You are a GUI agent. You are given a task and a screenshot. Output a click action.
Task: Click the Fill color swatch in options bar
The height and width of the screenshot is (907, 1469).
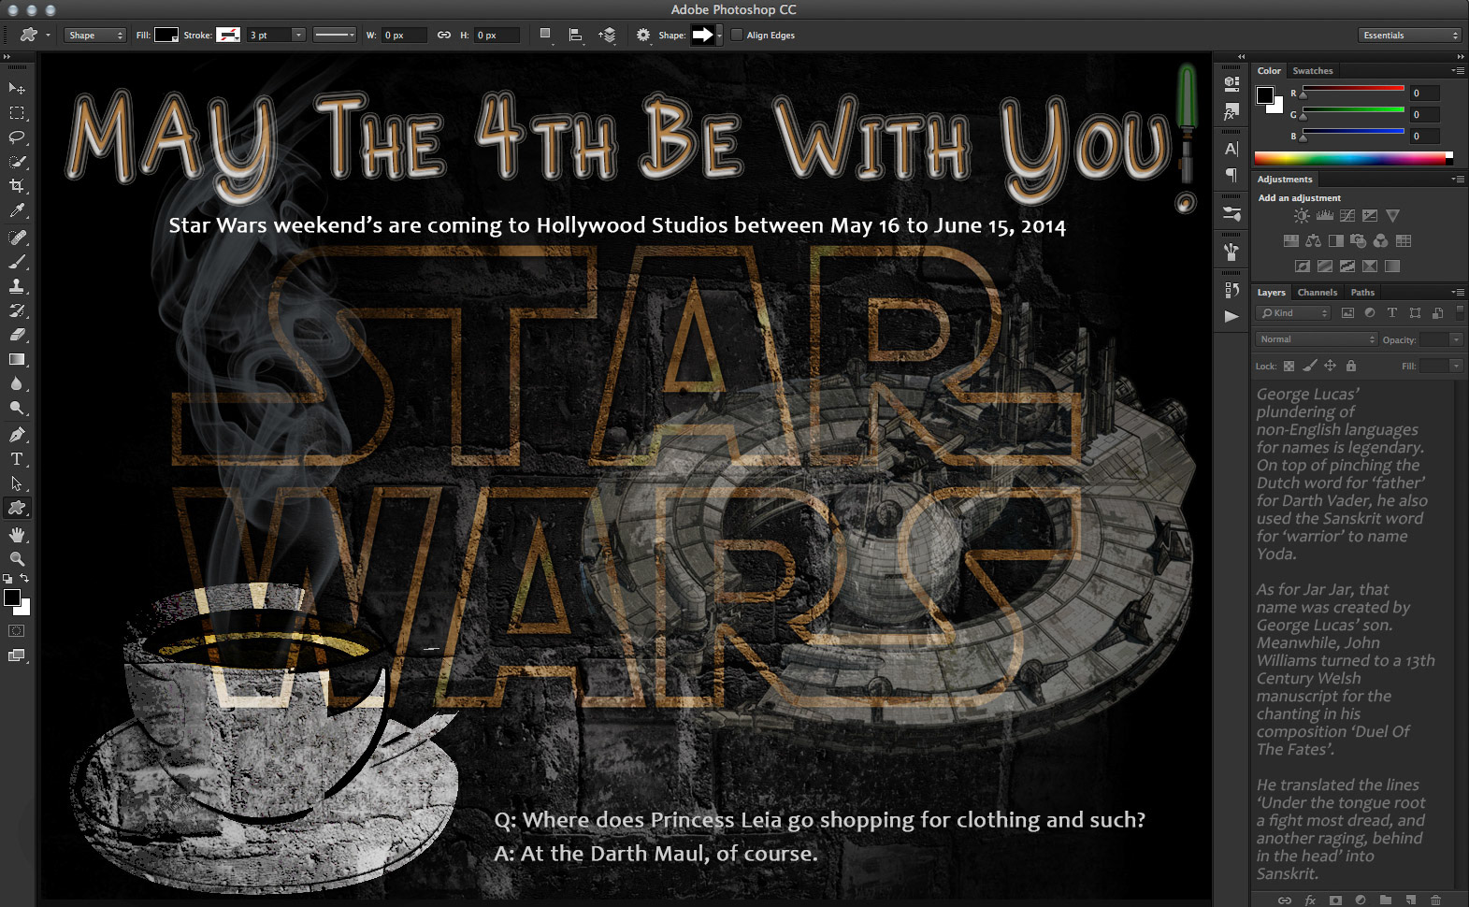tap(166, 36)
